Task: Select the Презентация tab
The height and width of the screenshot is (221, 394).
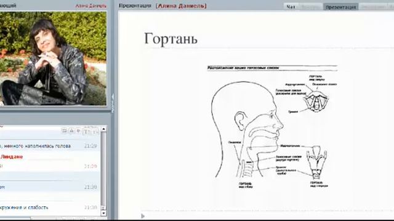Action: [x=340, y=7]
